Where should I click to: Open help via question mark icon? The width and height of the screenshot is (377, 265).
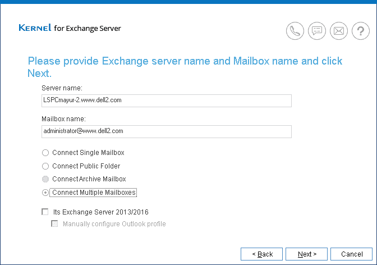point(360,31)
